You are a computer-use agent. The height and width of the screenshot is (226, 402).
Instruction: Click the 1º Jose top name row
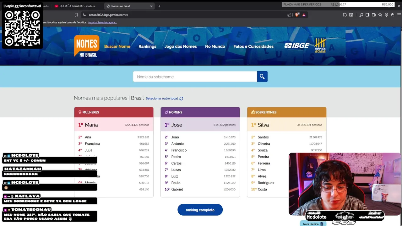click(200, 125)
